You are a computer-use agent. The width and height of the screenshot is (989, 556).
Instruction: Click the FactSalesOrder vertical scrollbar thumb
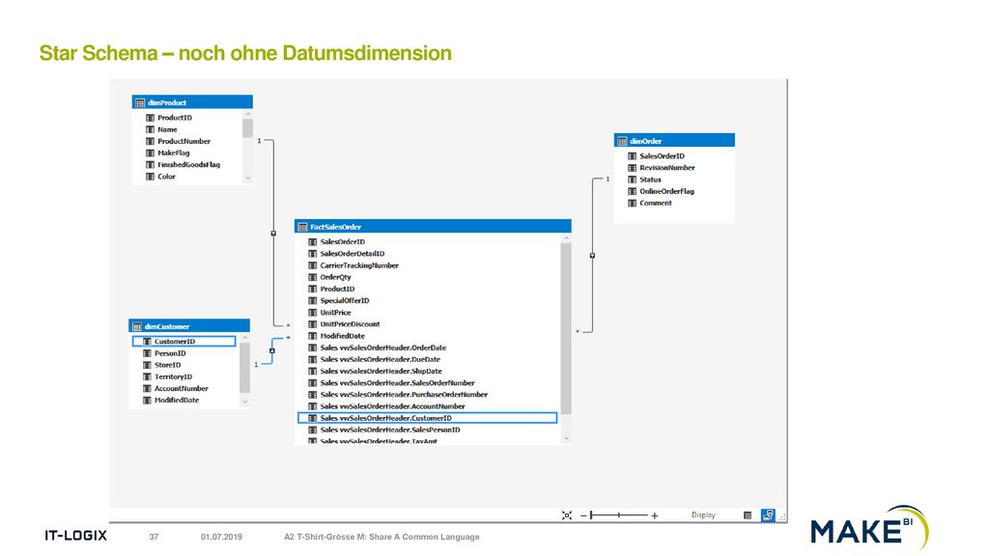[566, 328]
